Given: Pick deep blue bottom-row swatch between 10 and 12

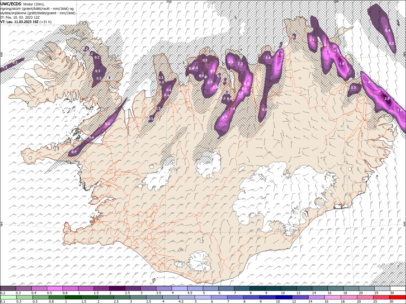Looking at the screenshot, I should pos(284,297).
